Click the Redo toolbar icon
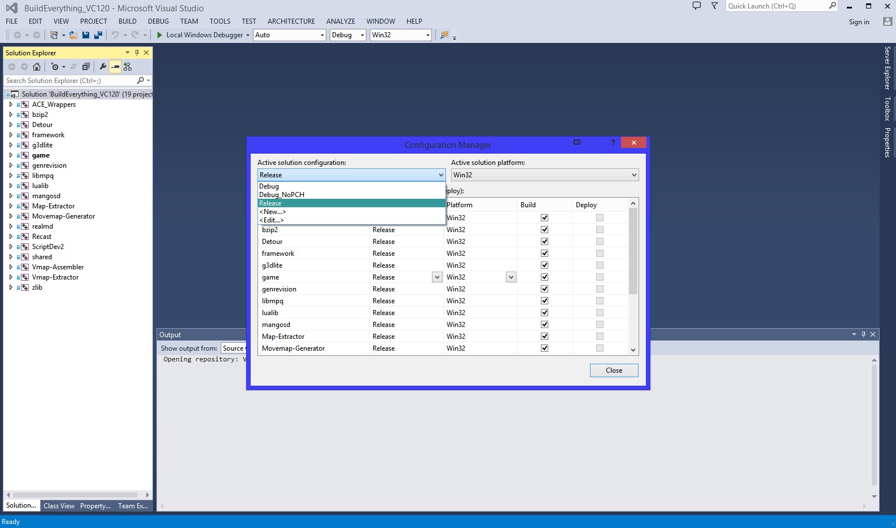Viewport: 896px width, 528px height. click(136, 35)
